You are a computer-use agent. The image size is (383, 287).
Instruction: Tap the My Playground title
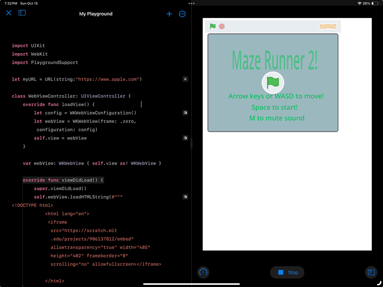pyautogui.click(x=96, y=14)
